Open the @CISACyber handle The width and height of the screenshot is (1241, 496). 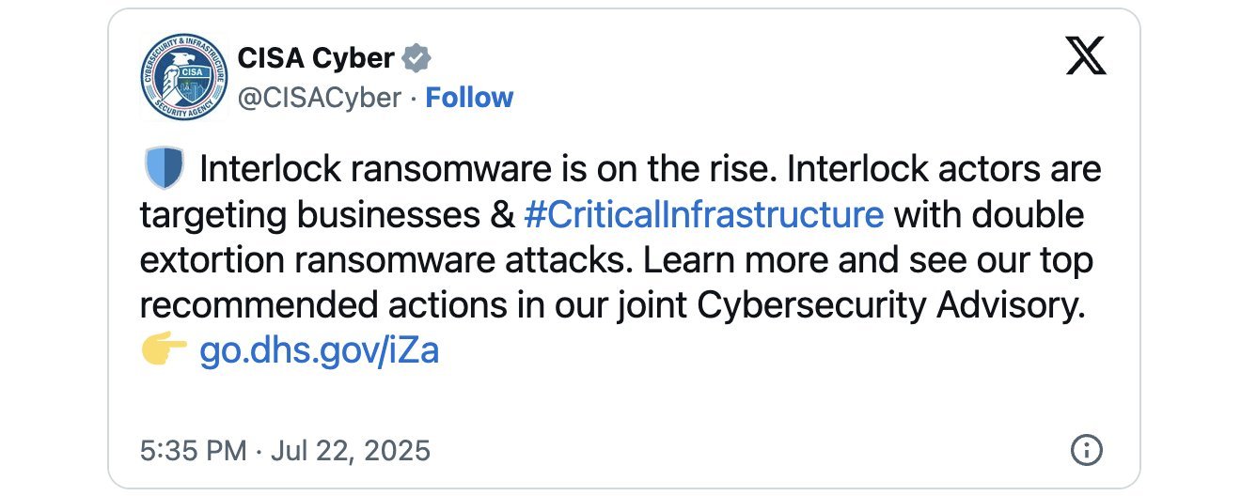click(x=320, y=98)
